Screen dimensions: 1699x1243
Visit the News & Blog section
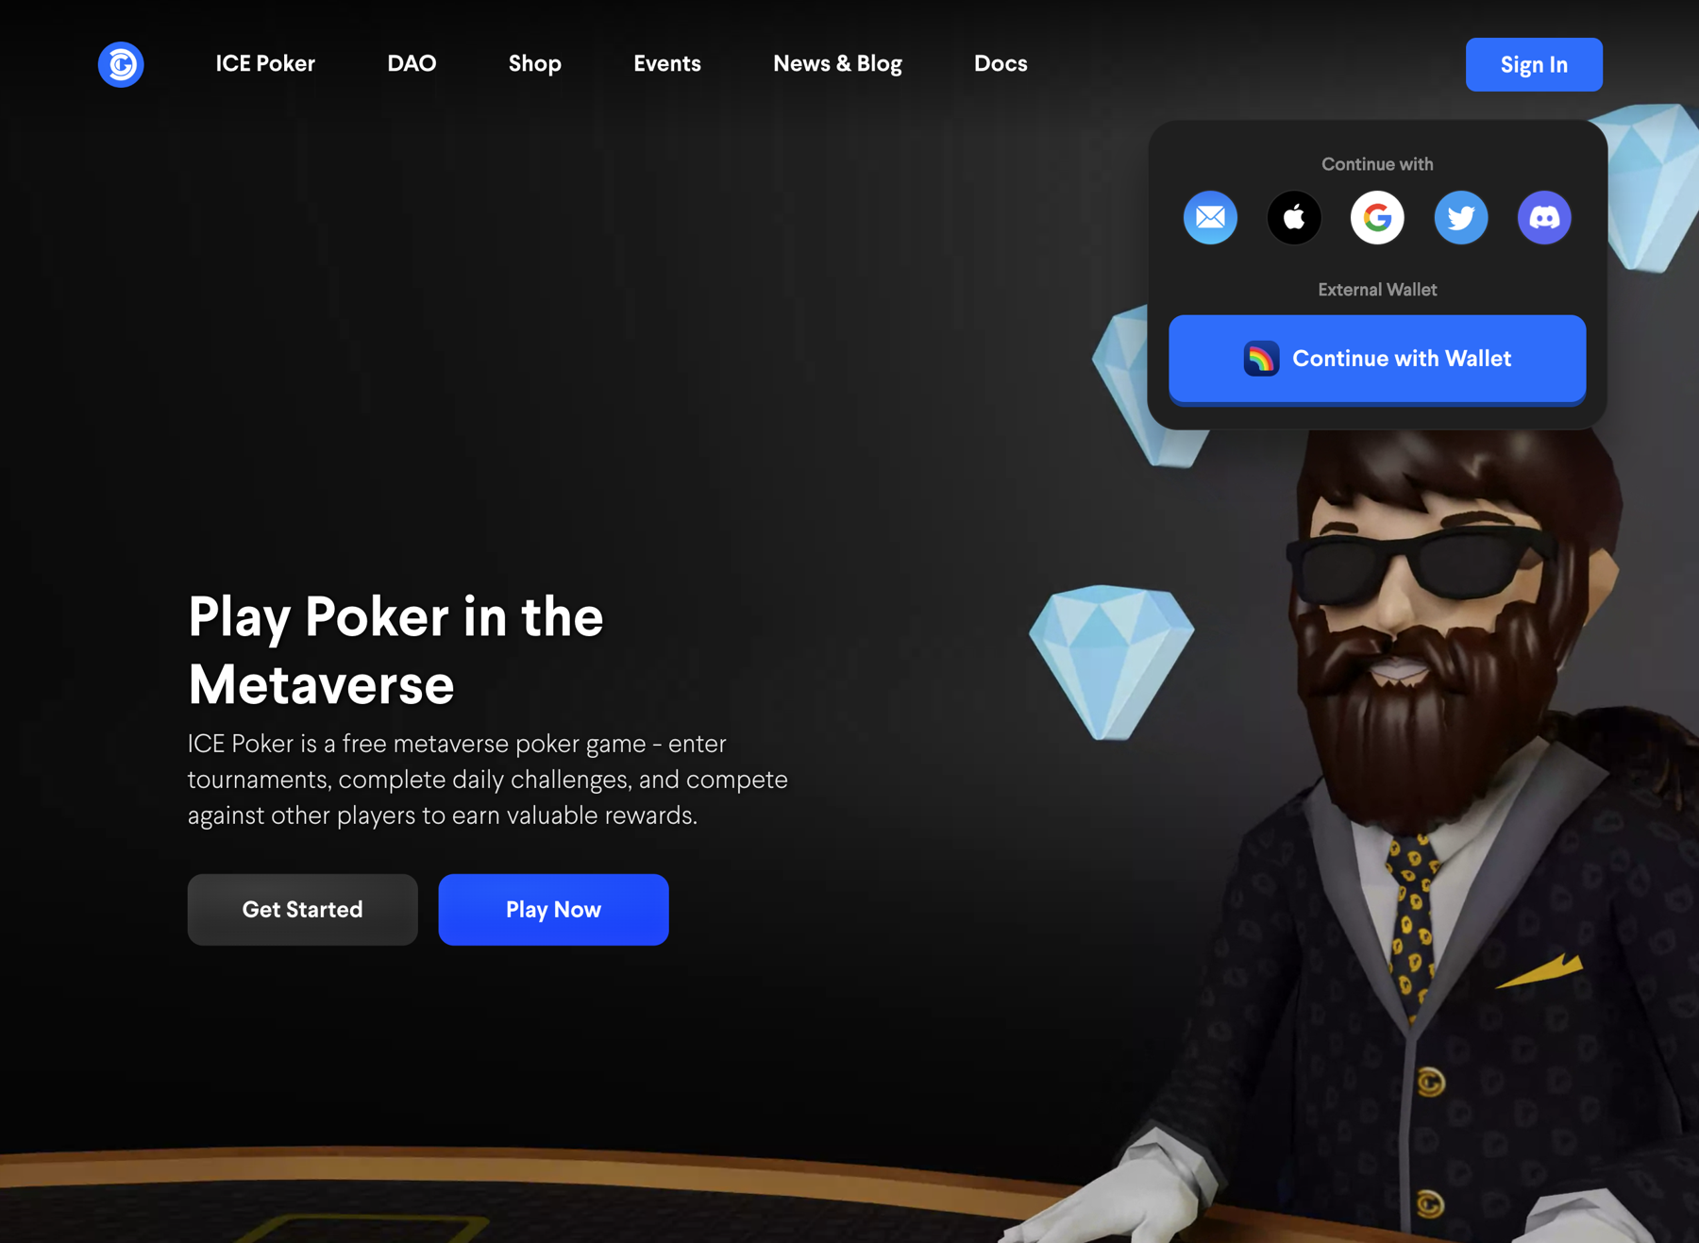point(837,63)
